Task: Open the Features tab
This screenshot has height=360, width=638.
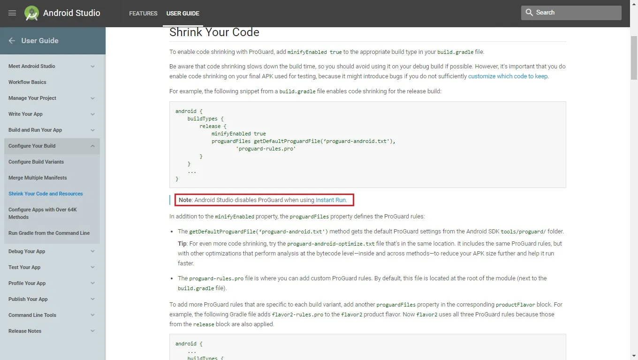Action: (x=143, y=14)
